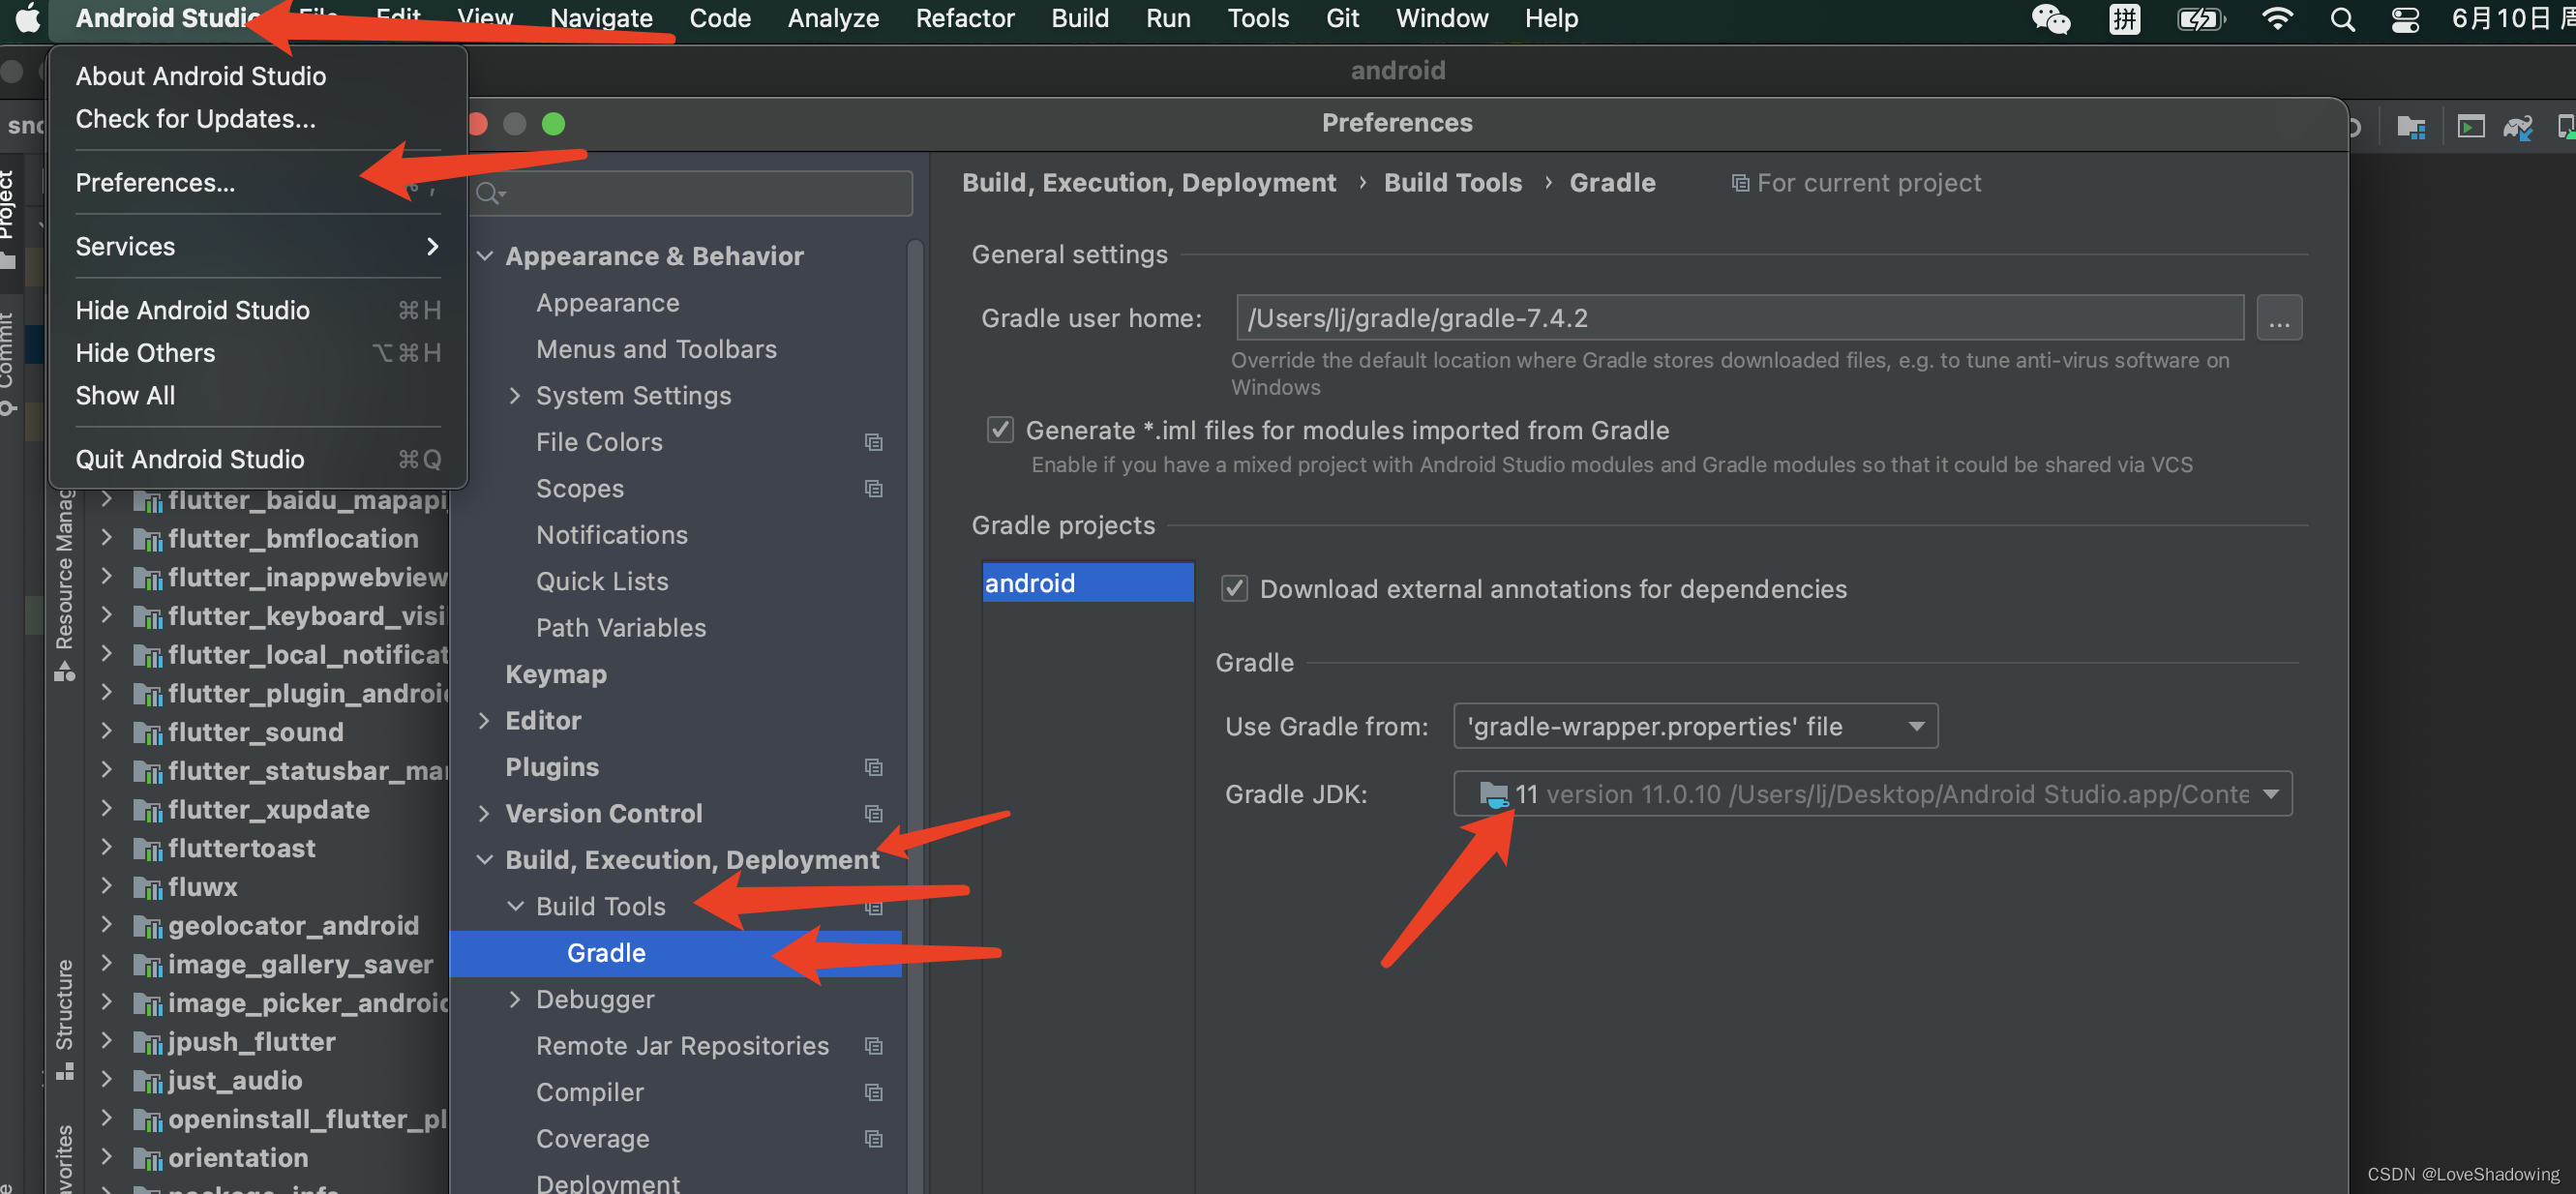The image size is (2576, 1194).
Task: Expand System Settings node
Action: click(x=515, y=396)
